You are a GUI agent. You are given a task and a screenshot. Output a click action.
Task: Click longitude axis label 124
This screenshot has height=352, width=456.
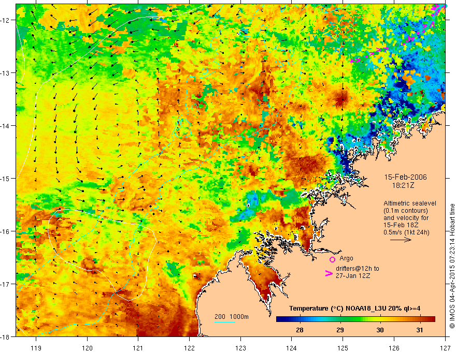click(x=292, y=348)
